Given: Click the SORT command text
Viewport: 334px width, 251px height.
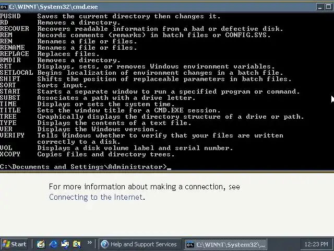Looking at the screenshot, I should click(x=8, y=85).
